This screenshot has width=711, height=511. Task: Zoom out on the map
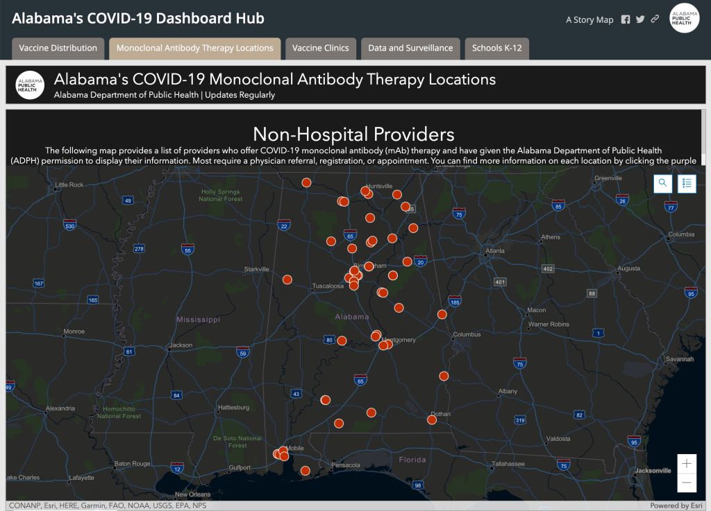(x=687, y=483)
